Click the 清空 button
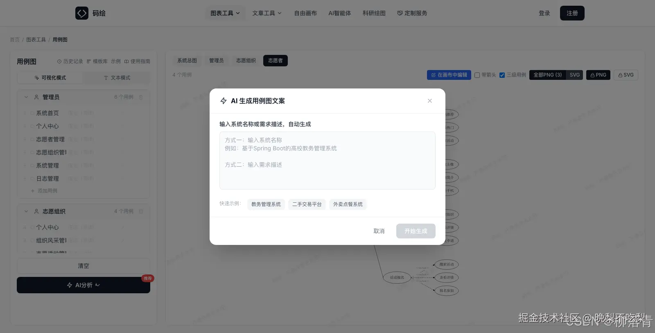The image size is (655, 333). (x=84, y=266)
